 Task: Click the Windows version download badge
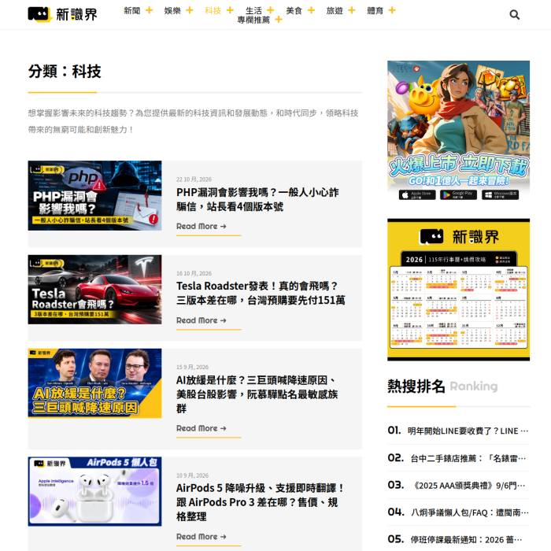500,194
